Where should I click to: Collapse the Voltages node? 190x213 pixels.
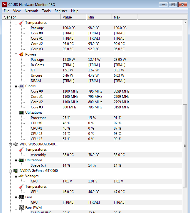point(16,176)
